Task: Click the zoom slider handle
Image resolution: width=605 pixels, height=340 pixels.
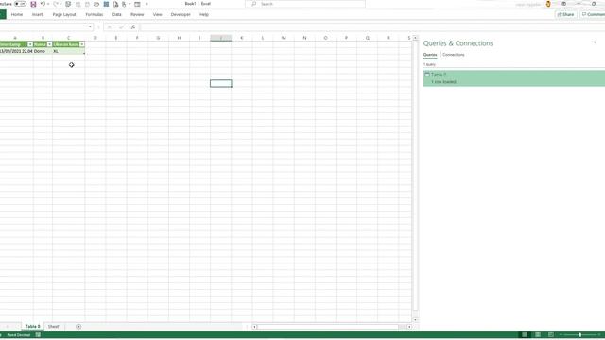Action: click(579, 335)
